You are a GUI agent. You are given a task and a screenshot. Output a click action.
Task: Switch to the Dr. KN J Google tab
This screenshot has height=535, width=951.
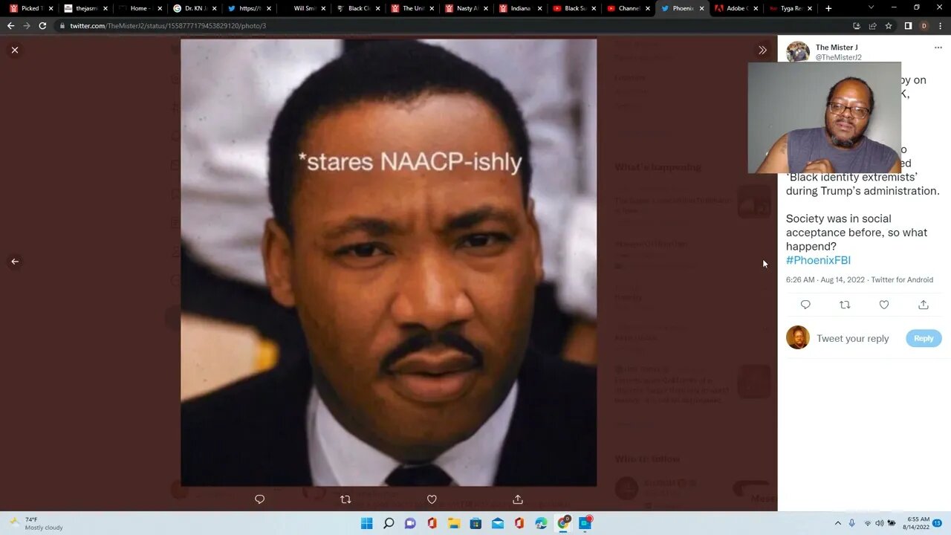[x=195, y=8]
